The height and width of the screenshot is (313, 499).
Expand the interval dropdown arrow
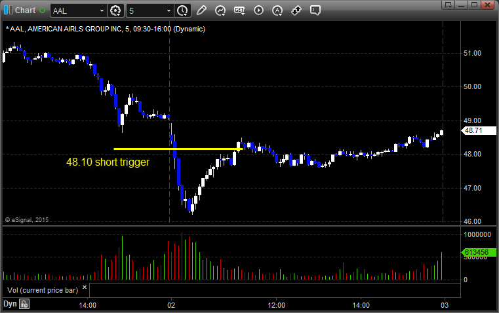[169, 10]
